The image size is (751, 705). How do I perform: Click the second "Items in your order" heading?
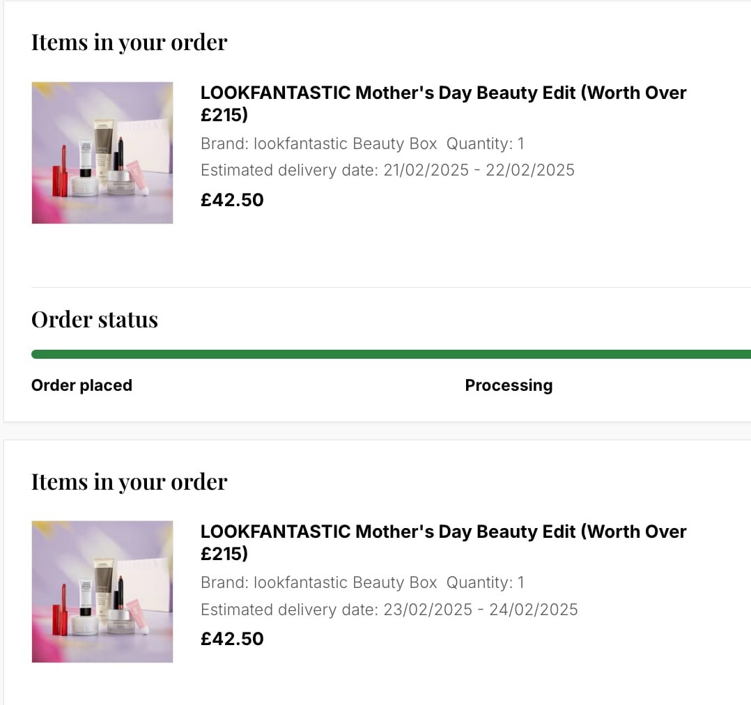[129, 481]
